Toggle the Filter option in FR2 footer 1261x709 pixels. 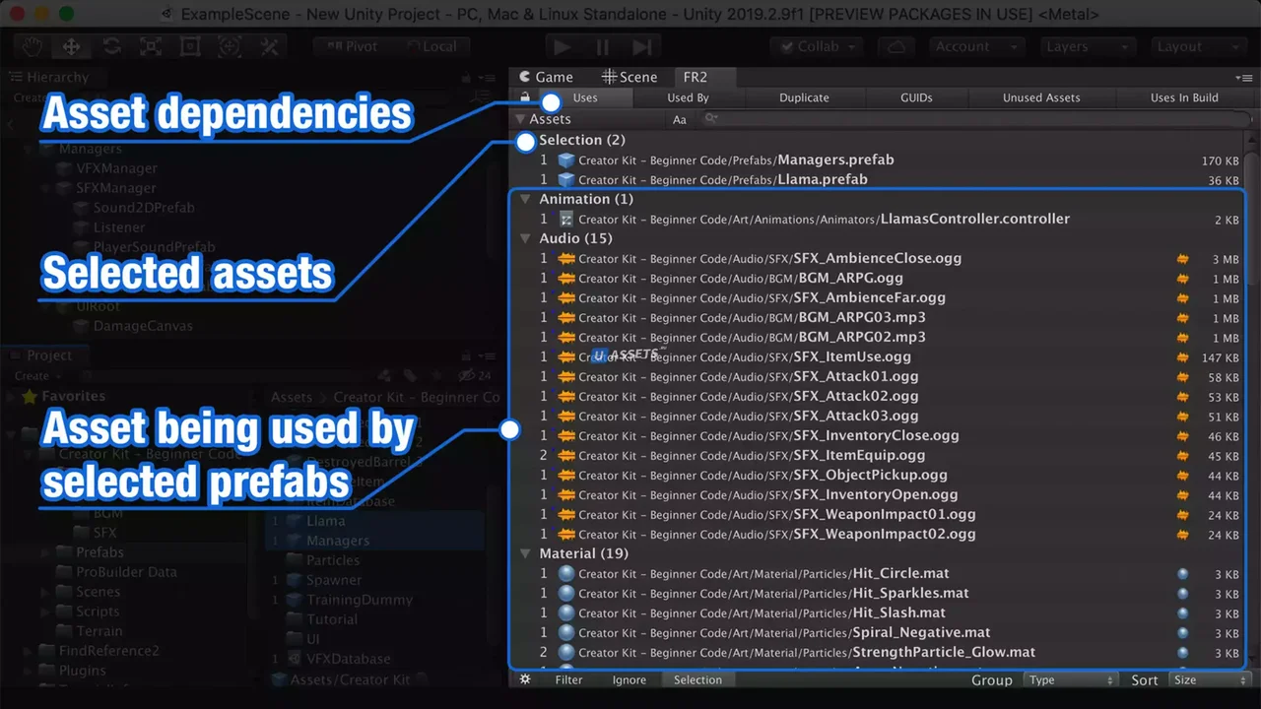click(568, 679)
